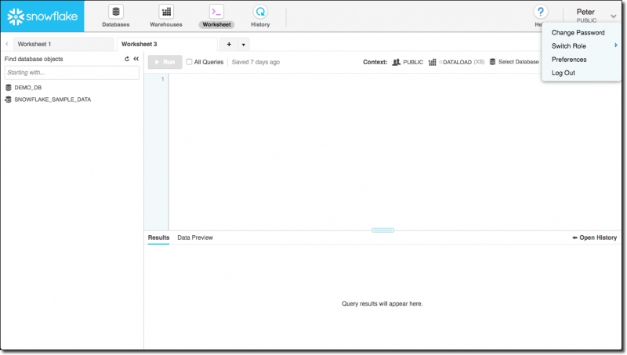Click the DEMO_DB database icon

[x=9, y=87]
